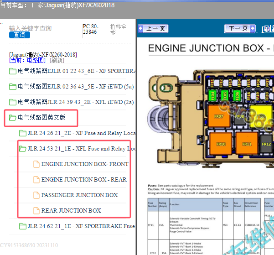Click folder icon of JLR 24 62 21_1E row
Image resolution: width=274 pixels, height=255 pixels.
23,226
